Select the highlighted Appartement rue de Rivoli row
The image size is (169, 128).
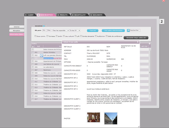coord(47,58)
